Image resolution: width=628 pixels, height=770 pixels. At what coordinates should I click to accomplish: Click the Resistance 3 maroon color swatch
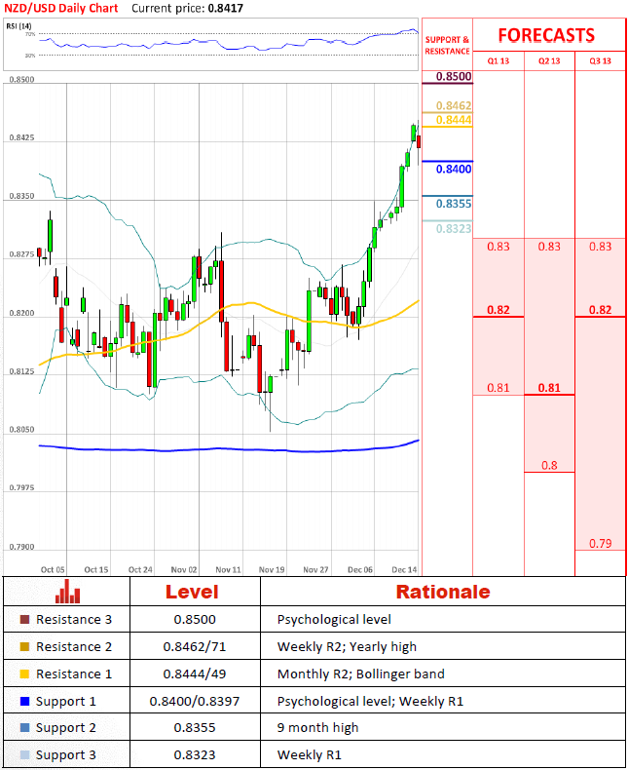tap(24, 619)
